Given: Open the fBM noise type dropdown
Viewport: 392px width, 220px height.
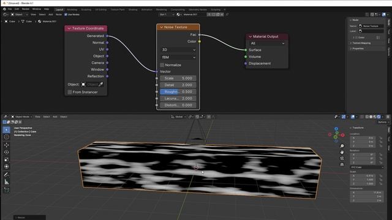Looking at the screenshot, I should pos(178,57).
